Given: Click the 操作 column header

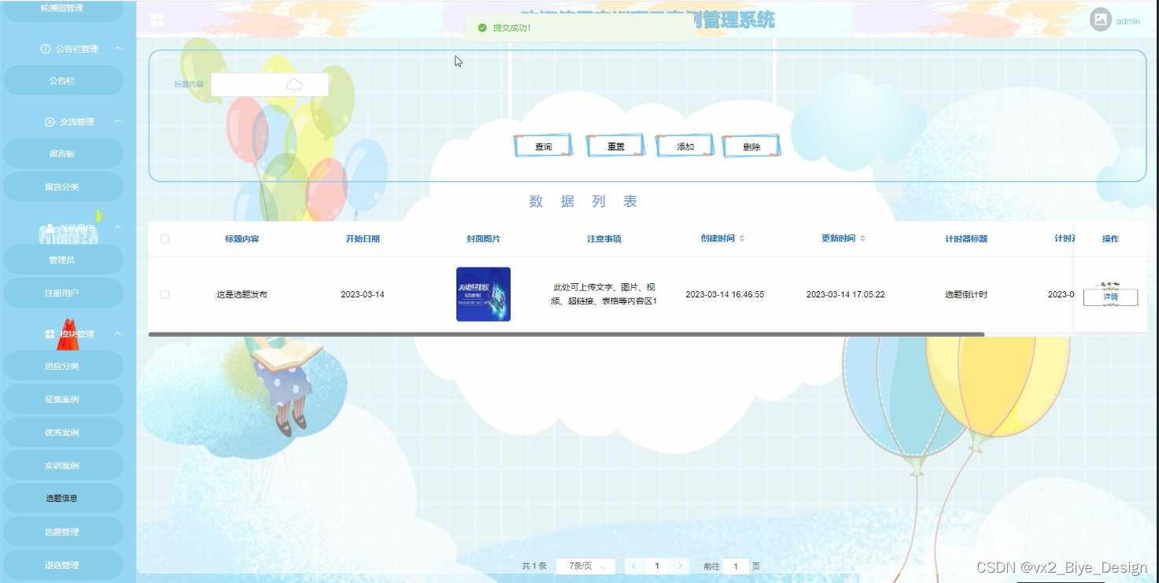Looking at the screenshot, I should click(1110, 238).
